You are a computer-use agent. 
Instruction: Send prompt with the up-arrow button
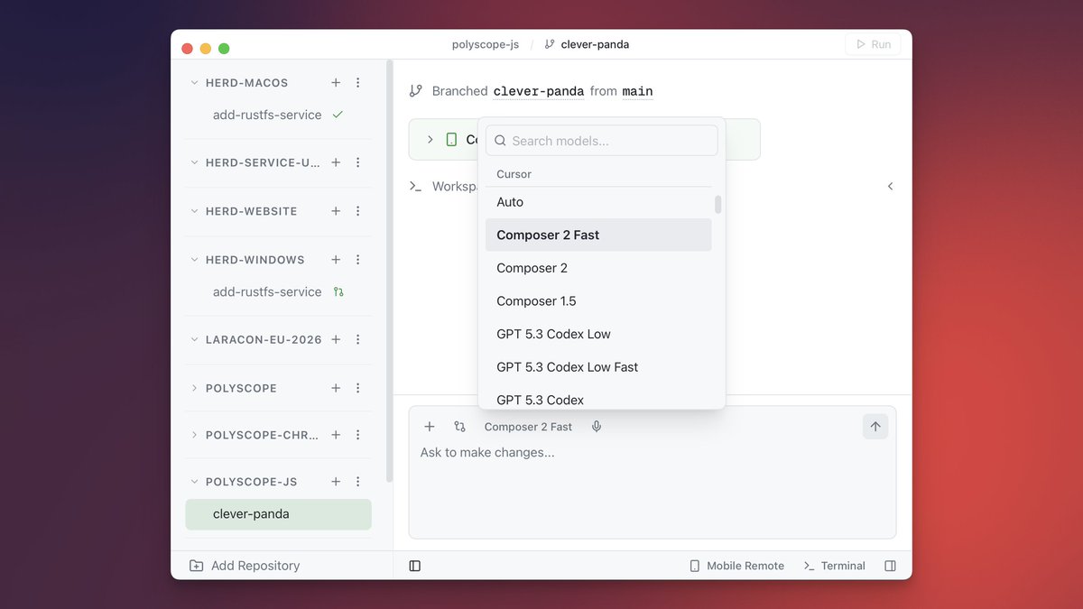(x=875, y=427)
